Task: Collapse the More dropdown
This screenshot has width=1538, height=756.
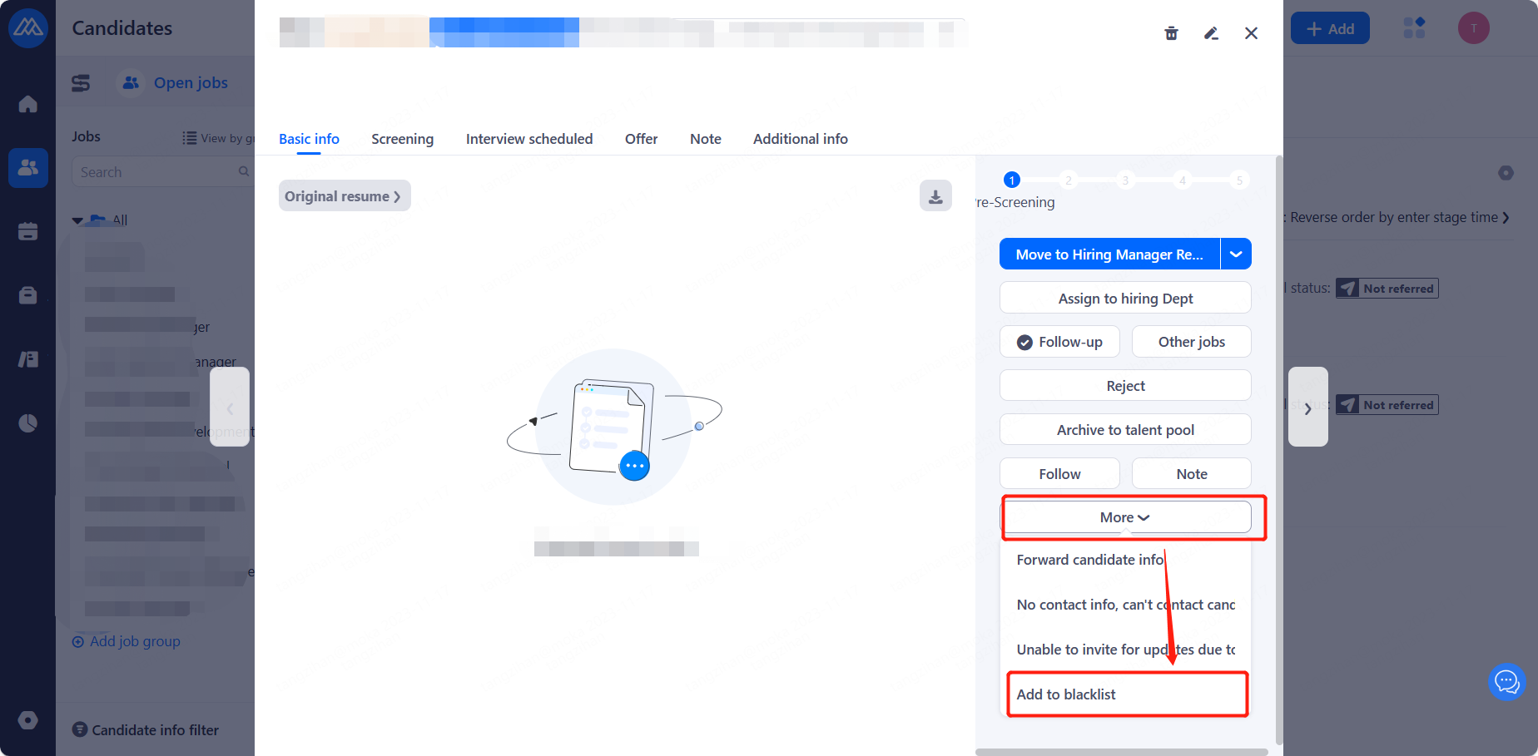Action: (x=1125, y=517)
